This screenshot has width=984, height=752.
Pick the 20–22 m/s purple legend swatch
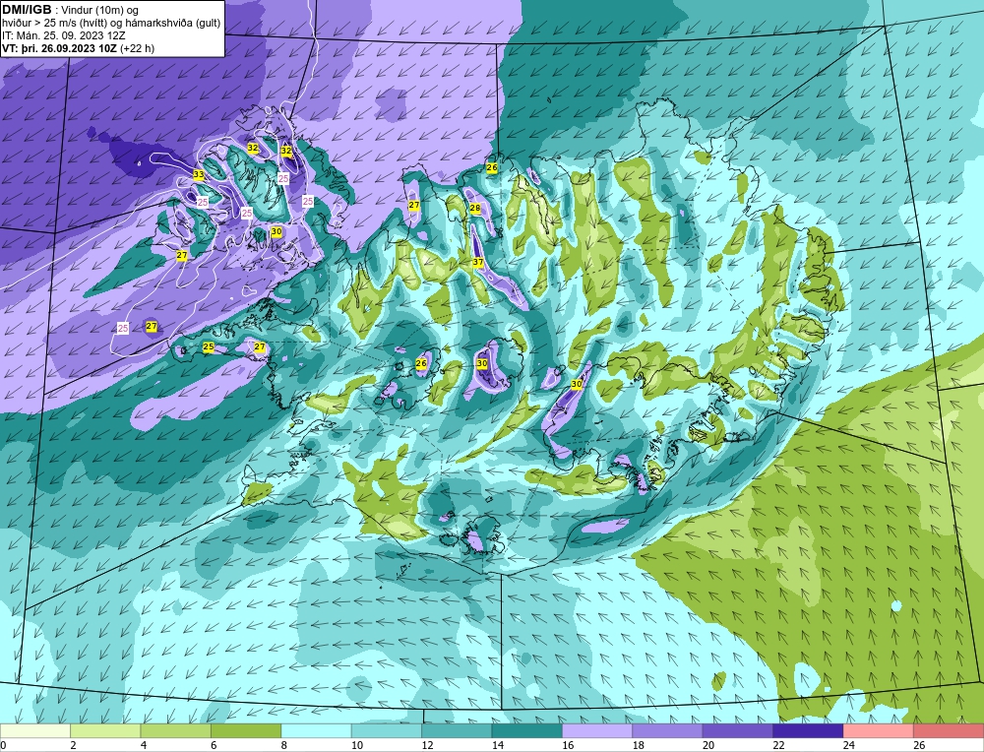738,731
